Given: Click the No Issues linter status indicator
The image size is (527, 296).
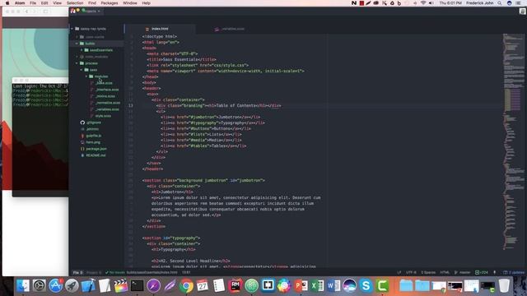Looking at the screenshot, I should point(115,272).
